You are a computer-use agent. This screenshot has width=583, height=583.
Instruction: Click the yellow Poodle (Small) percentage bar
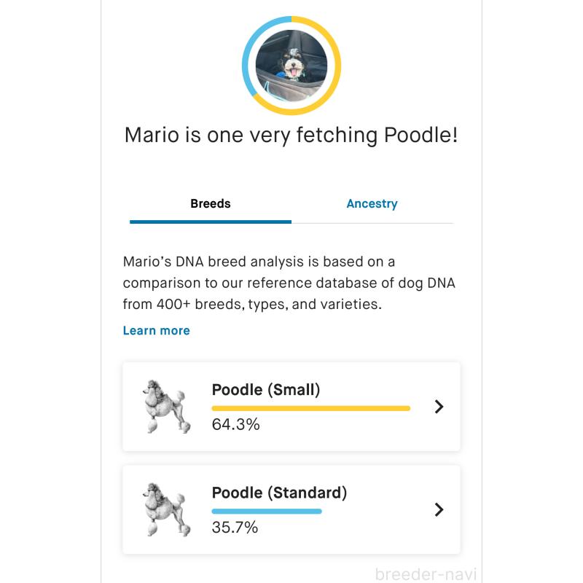(310, 408)
